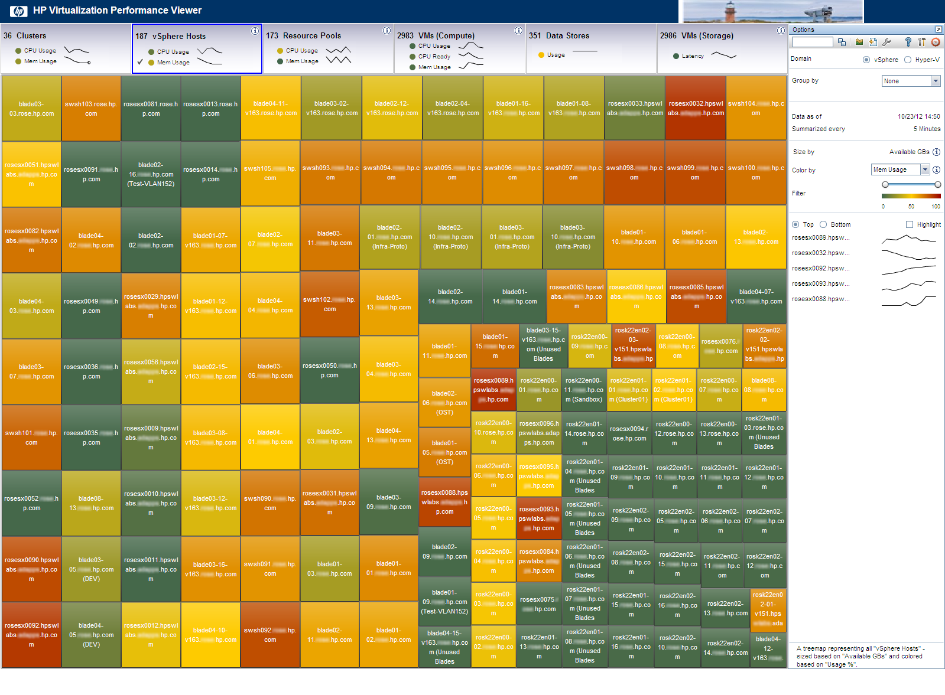Screen dimensions: 945x695
Task: Switch to the 351 Data Stores tab
Action: (590, 48)
